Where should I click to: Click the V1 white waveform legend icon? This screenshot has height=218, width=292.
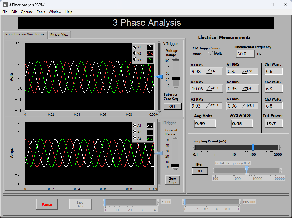[x=150, y=47]
